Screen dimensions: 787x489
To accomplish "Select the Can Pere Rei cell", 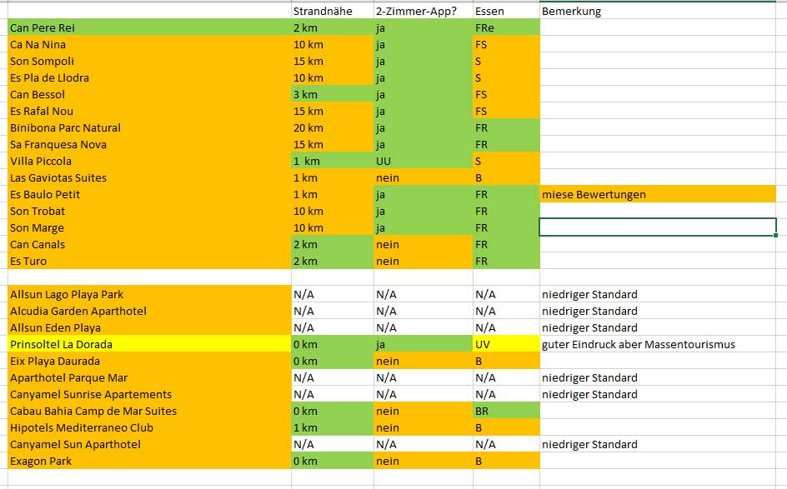I will [148, 27].
